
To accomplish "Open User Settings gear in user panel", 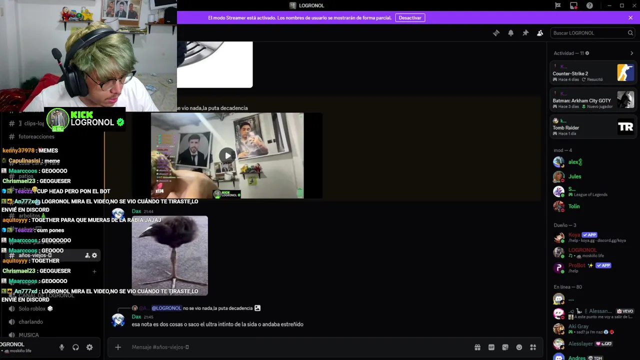I will [89, 347].
